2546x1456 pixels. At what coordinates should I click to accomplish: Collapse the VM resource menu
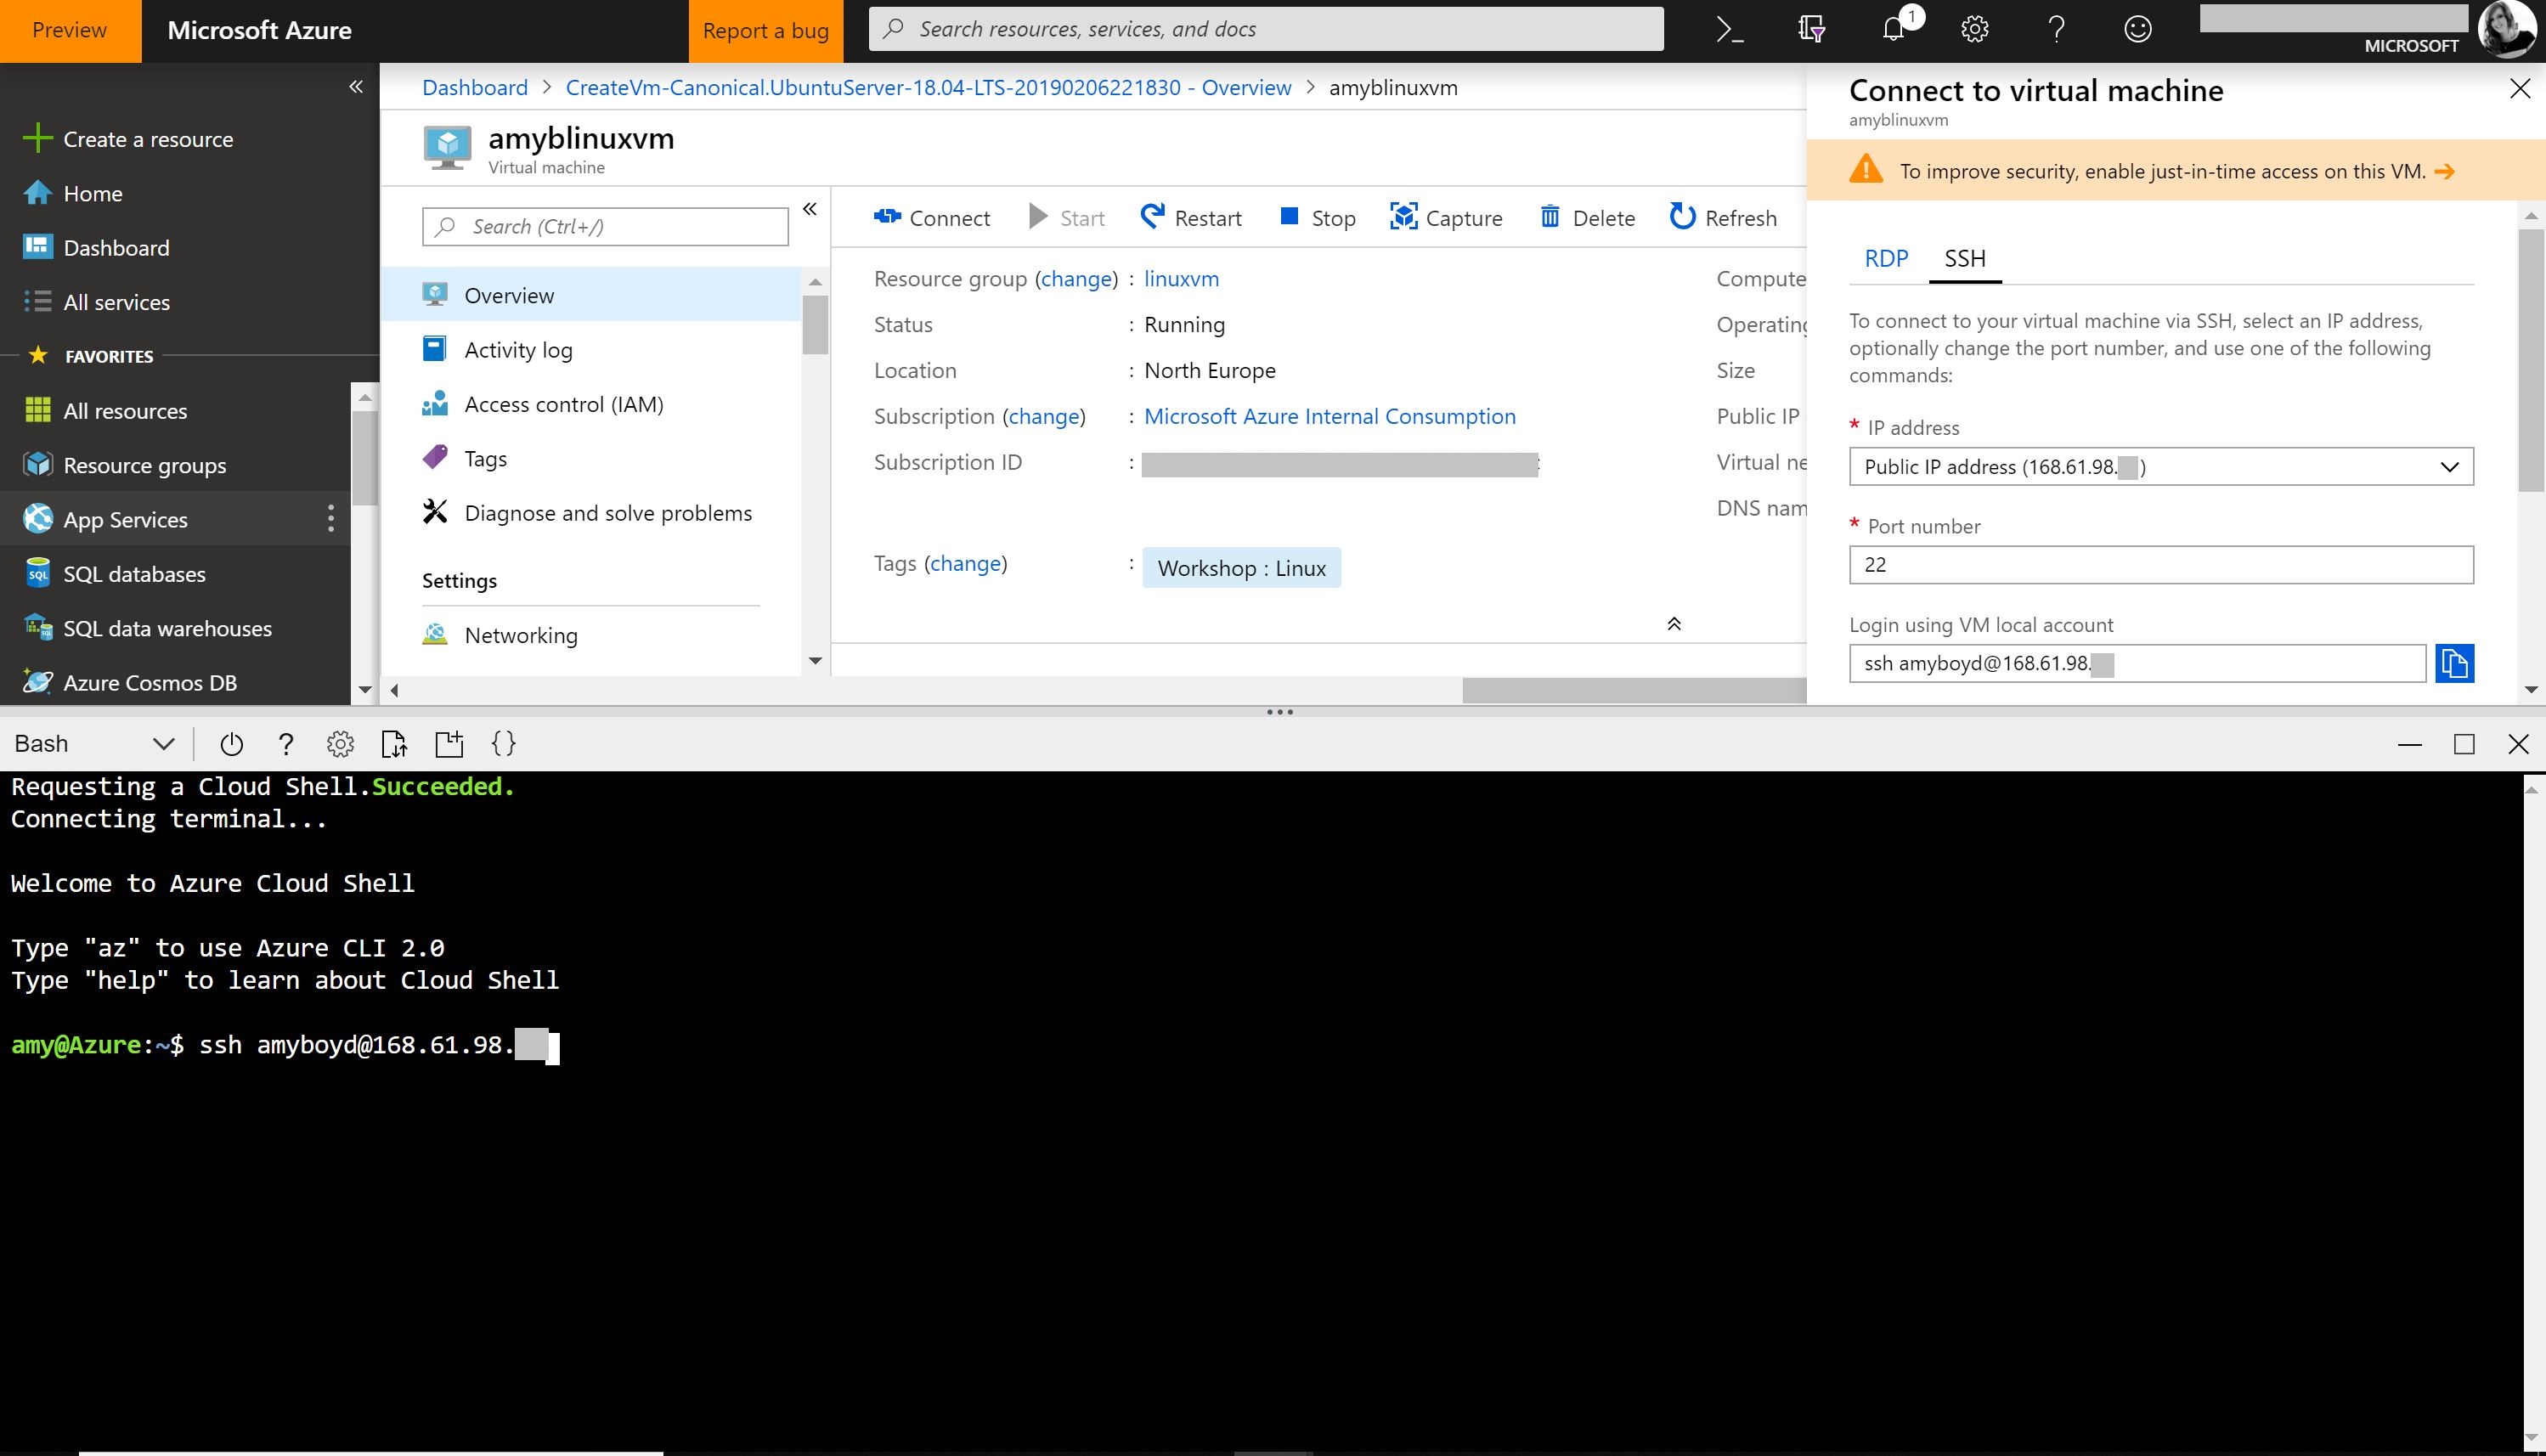810,209
